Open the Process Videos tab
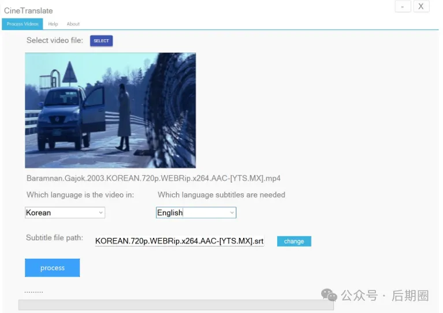 tap(23, 24)
